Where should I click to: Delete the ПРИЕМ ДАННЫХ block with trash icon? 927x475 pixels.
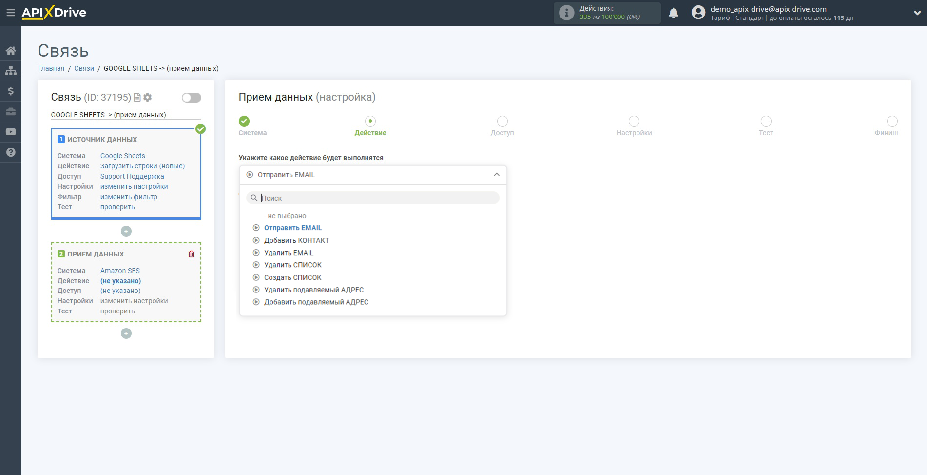click(192, 254)
